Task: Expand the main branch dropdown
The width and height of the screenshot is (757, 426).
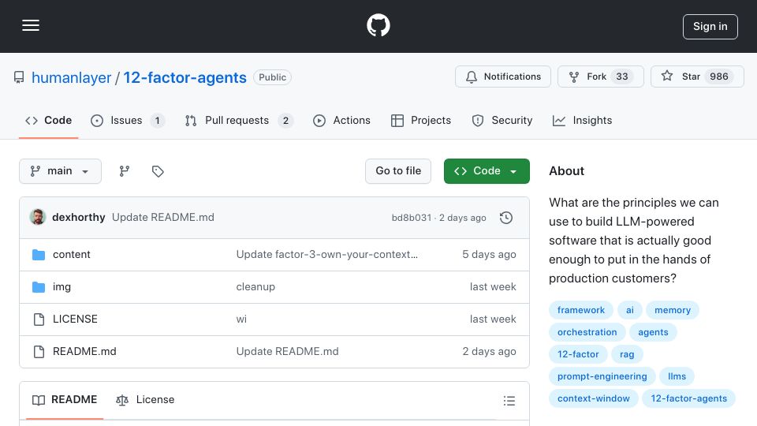Action: [x=61, y=171]
